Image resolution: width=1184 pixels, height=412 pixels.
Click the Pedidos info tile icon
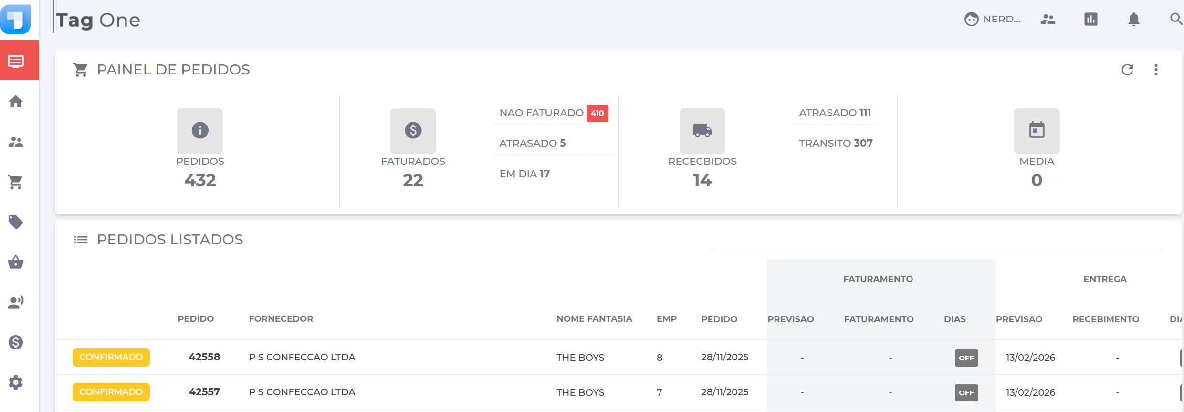click(200, 130)
